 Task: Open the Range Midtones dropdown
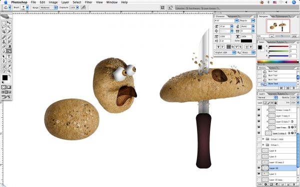pos(48,7)
